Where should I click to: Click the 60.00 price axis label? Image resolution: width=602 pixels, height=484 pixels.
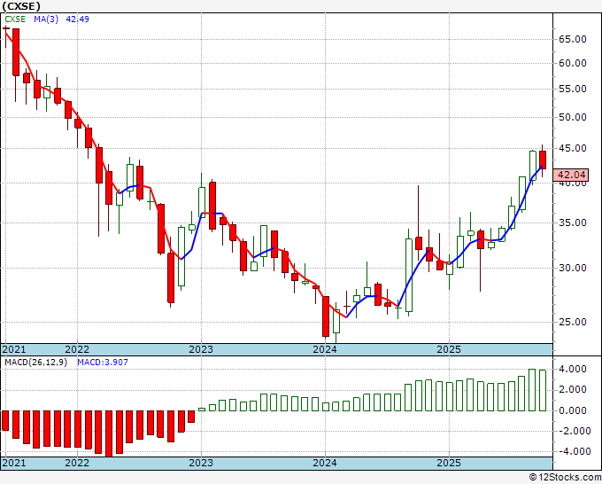tap(573, 63)
